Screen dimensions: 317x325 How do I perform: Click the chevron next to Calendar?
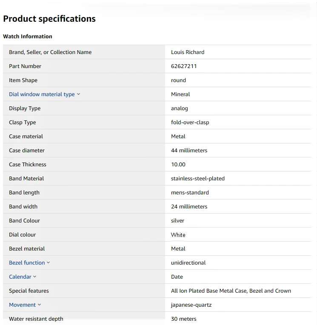point(34,277)
